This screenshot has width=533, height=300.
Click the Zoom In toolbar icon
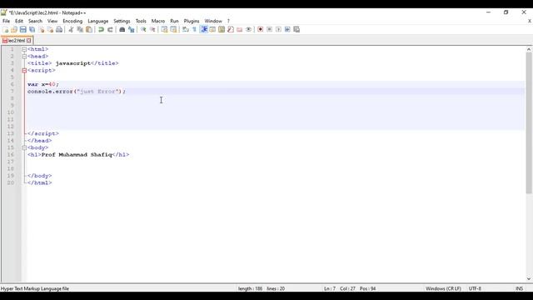click(143, 30)
